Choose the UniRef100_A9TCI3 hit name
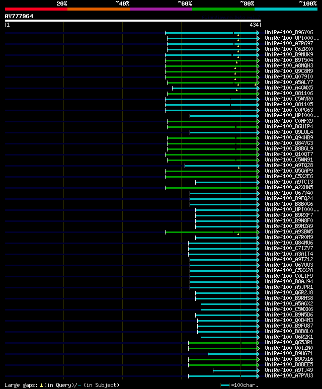This screenshot has height=389, width=322. (289, 182)
